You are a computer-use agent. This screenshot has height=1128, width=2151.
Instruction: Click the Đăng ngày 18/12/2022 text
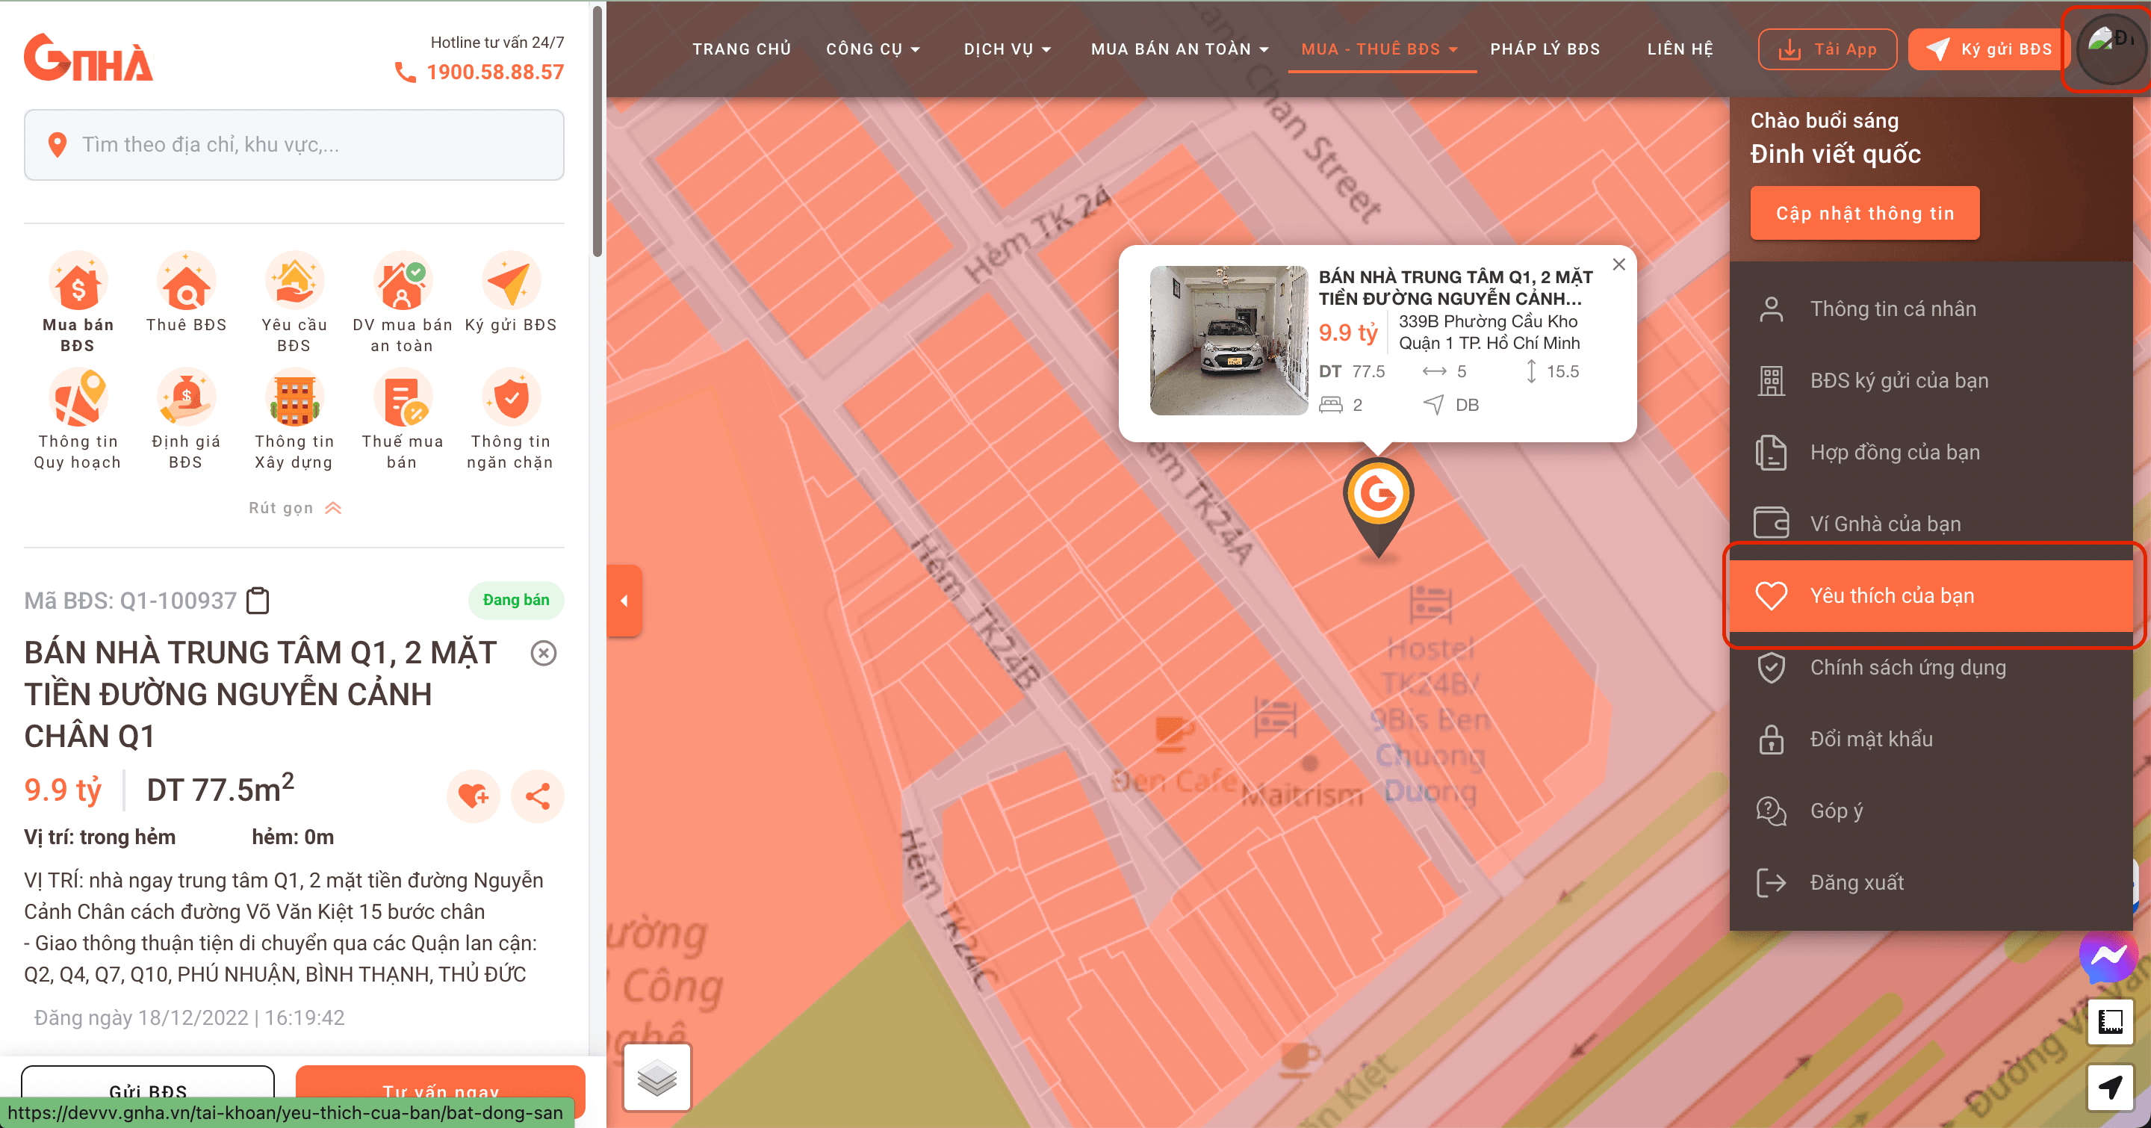(x=189, y=1017)
